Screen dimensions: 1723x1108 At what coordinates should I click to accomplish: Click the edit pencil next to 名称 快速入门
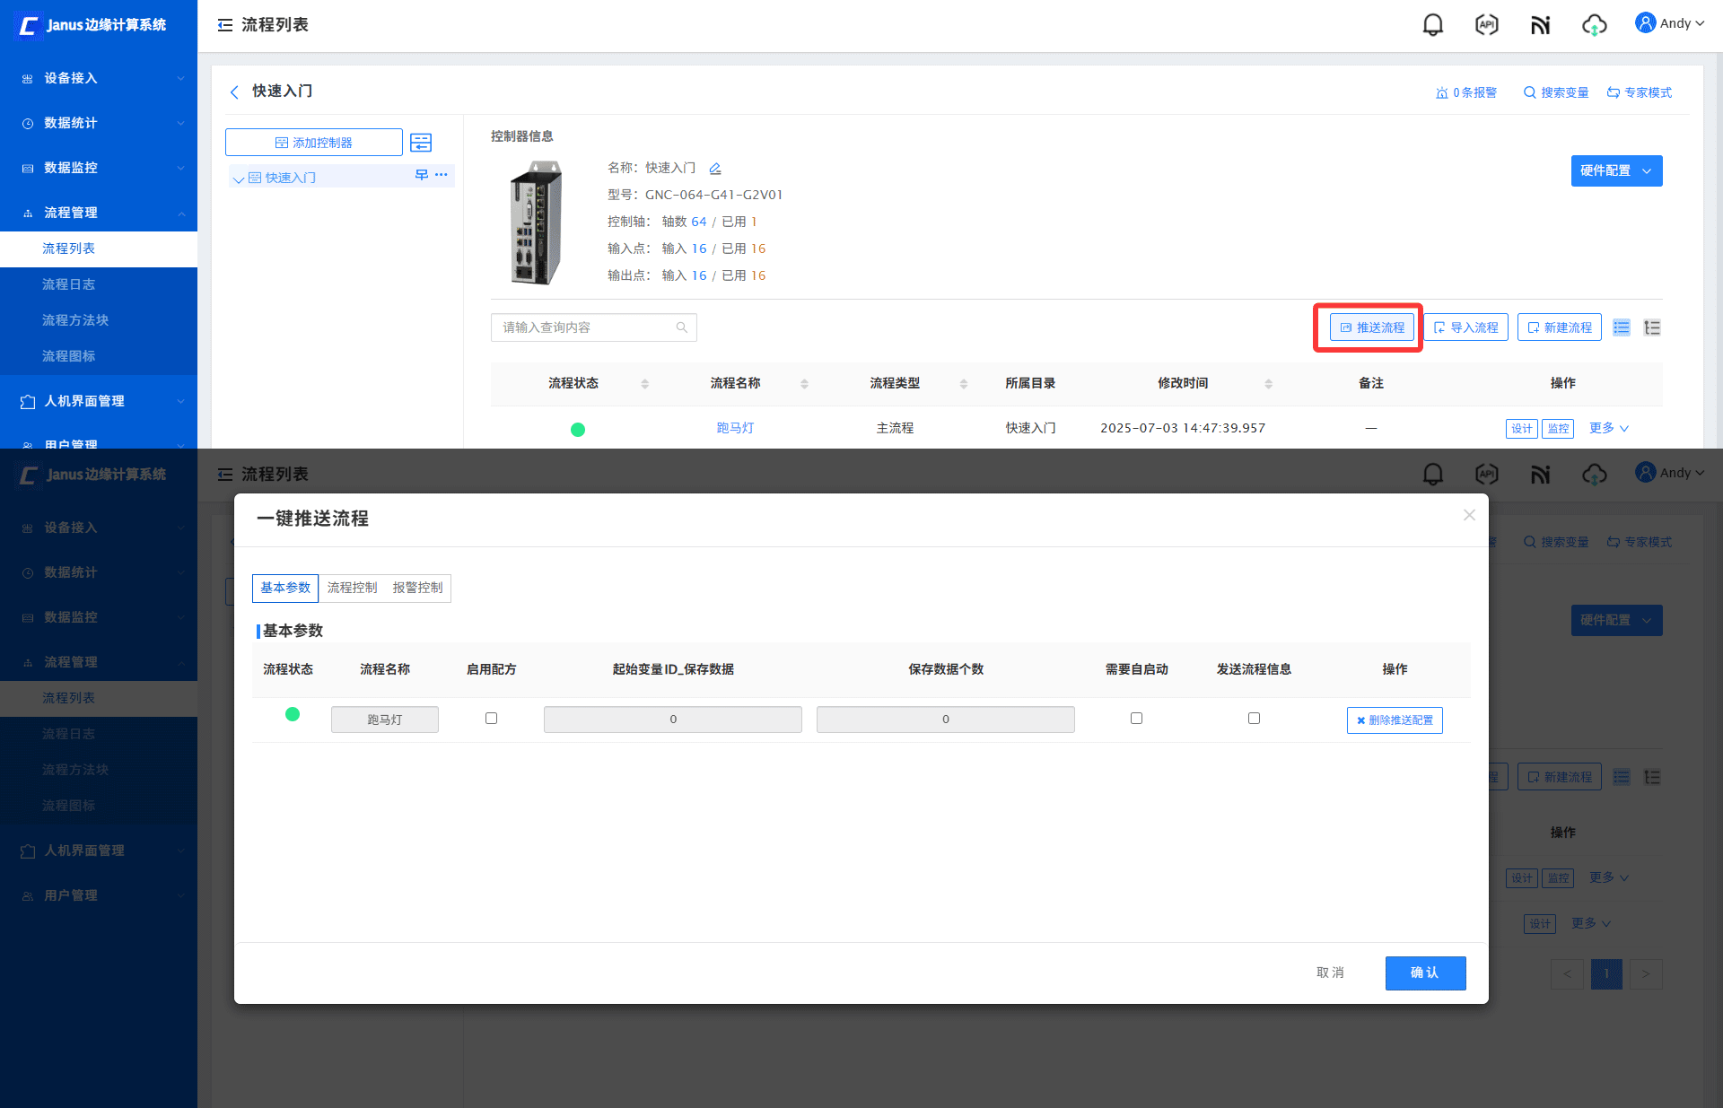pyautogui.click(x=715, y=169)
